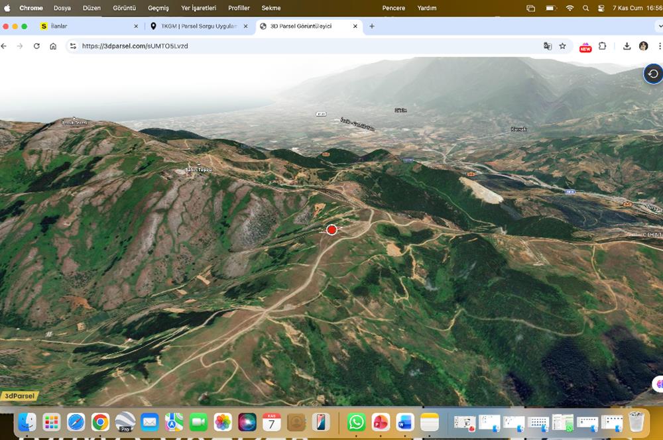Open a new browser tab
The height and width of the screenshot is (440, 663).
coord(372,27)
